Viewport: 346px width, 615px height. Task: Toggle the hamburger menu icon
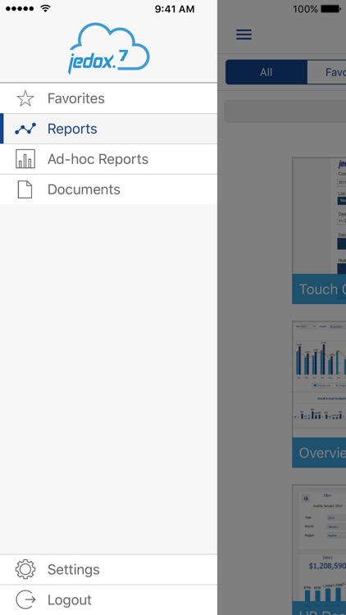(x=244, y=34)
